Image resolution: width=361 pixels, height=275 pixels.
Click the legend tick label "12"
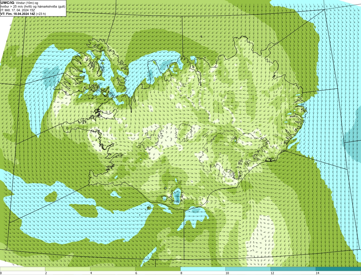pyautogui.click(x=272, y=273)
